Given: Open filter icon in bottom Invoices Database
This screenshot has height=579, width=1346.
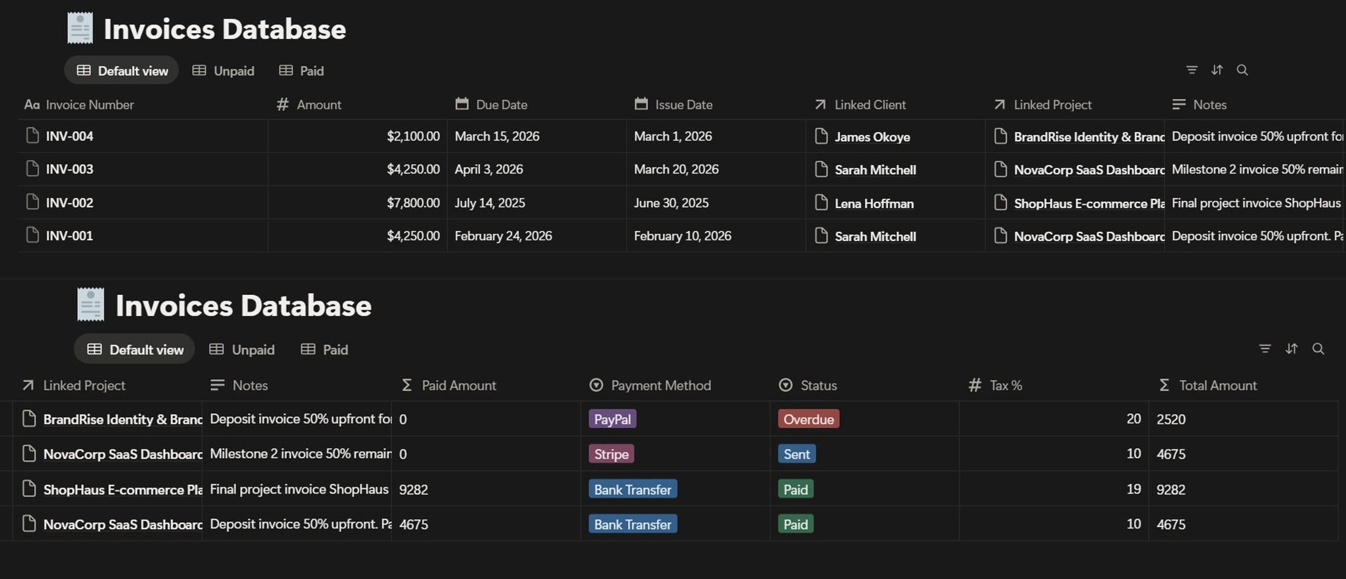Looking at the screenshot, I should point(1265,349).
